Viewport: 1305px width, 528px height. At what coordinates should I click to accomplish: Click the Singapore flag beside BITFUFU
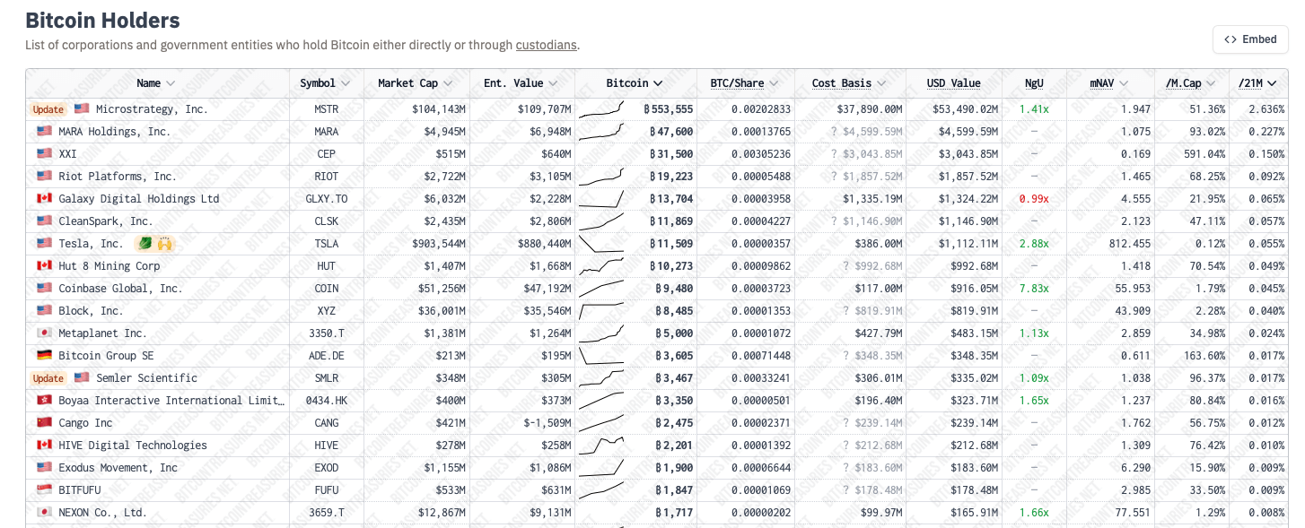click(x=44, y=490)
